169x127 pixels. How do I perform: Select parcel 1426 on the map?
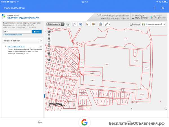point(136,61)
